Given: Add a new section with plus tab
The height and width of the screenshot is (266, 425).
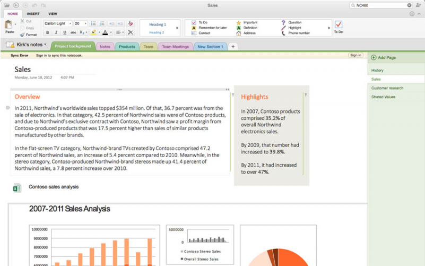Looking at the screenshot, I should click(233, 47).
